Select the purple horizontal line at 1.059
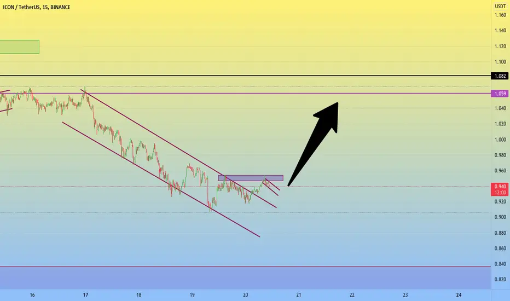The width and height of the screenshot is (510, 301). coord(245,94)
